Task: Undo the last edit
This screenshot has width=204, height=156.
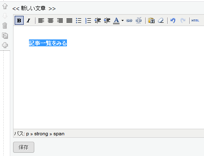Action: tap(173, 20)
